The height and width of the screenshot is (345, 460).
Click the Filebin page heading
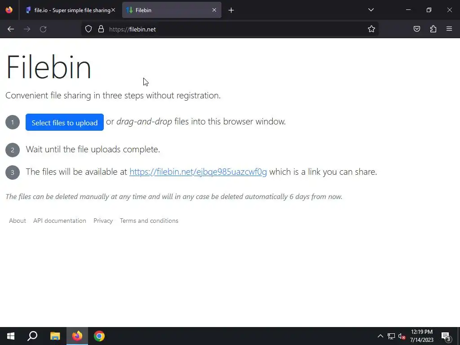point(49,67)
